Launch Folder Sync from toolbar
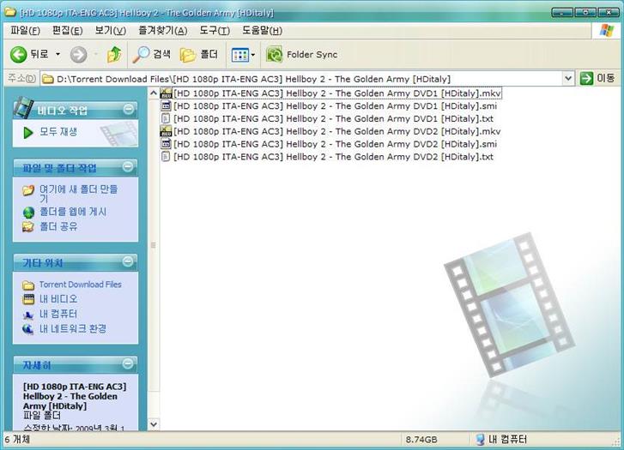Viewport: 624px width, 450px height. click(x=302, y=55)
